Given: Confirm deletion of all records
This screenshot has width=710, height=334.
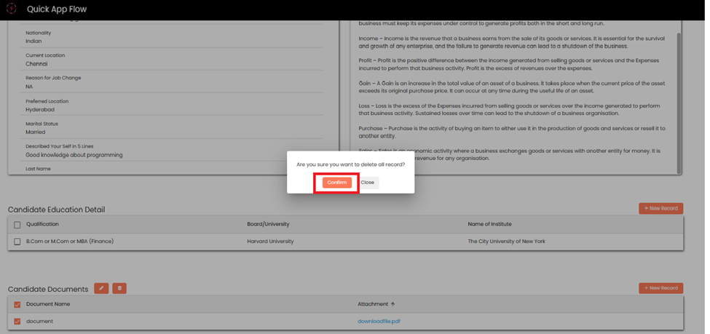Looking at the screenshot, I should [x=336, y=183].
